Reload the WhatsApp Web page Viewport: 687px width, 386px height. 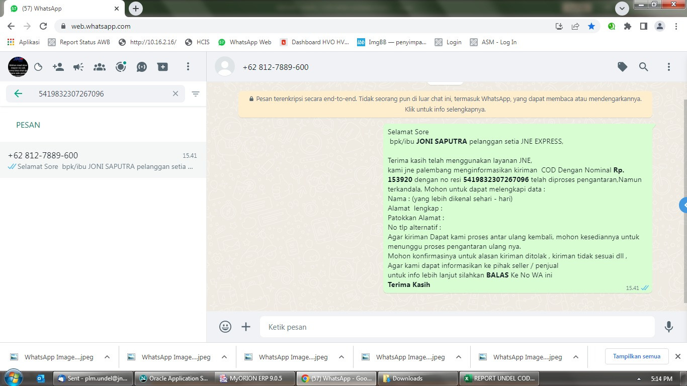coord(43,26)
